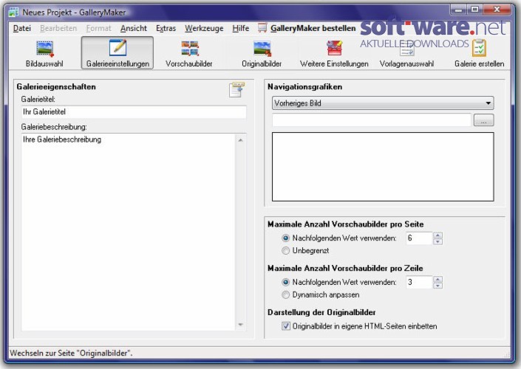Image resolution: width=521 pixels, height=369 pixels.
Task: Decrease the pro Zeile value with down arrow
Action: click(x=437, y=286)
